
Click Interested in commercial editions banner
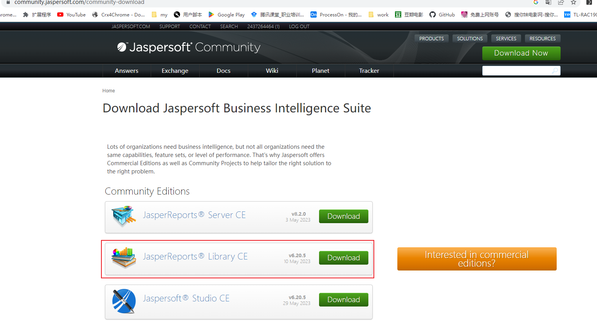(477, 259)
